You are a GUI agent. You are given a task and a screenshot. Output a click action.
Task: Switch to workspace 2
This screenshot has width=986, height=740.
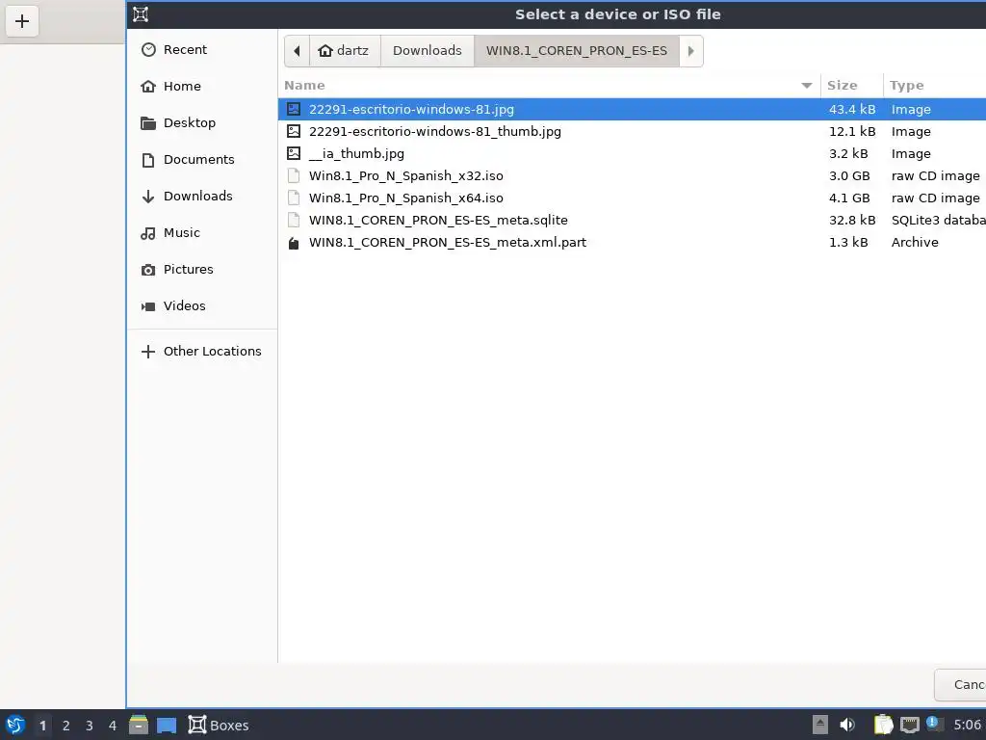[x=66, y=726]
